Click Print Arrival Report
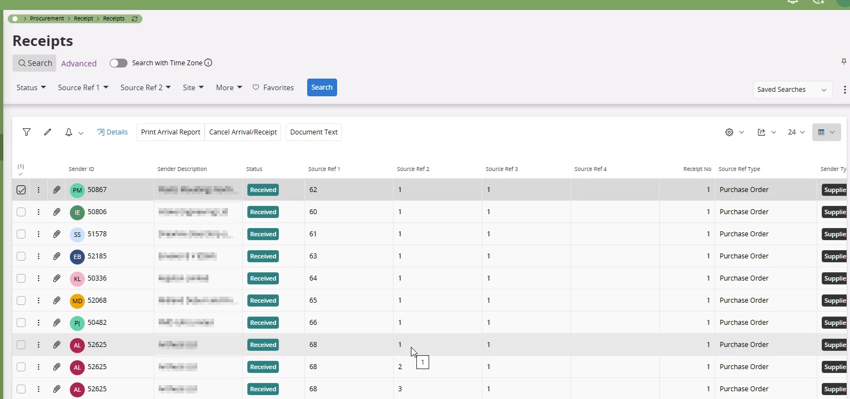This screenshot has height=399, width=850. point(171,132)
